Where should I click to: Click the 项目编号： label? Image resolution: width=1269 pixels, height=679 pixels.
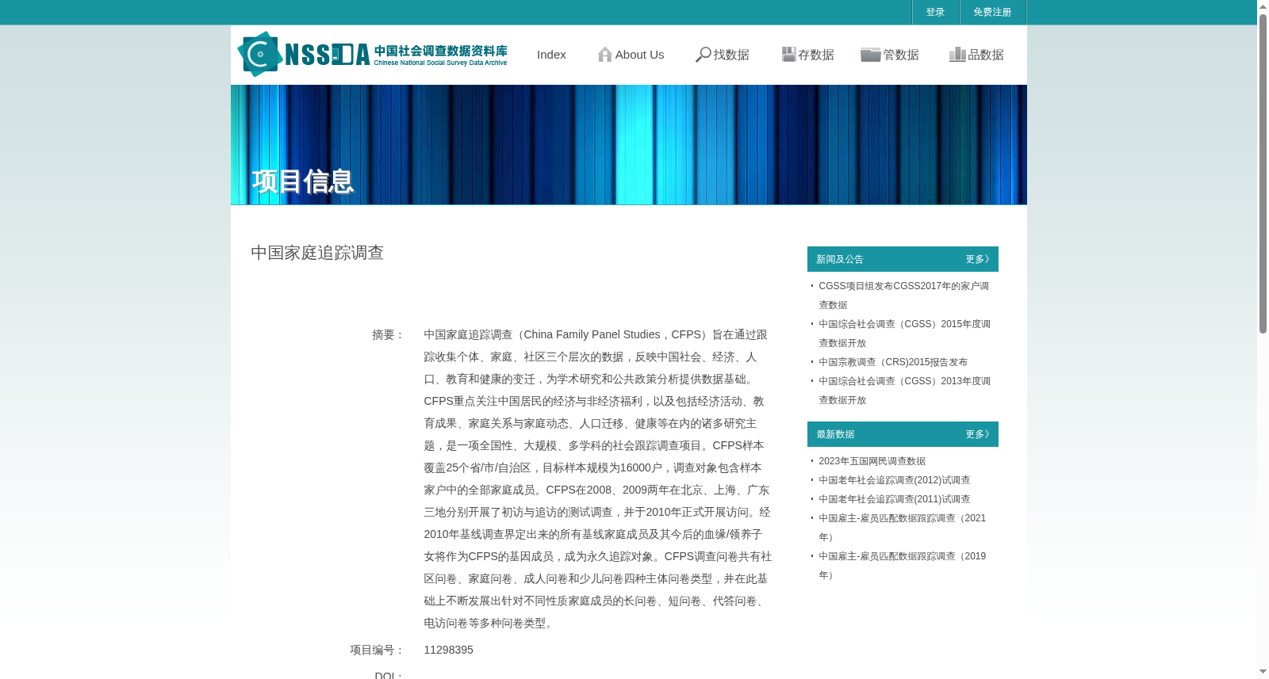(x=378, y=650)
